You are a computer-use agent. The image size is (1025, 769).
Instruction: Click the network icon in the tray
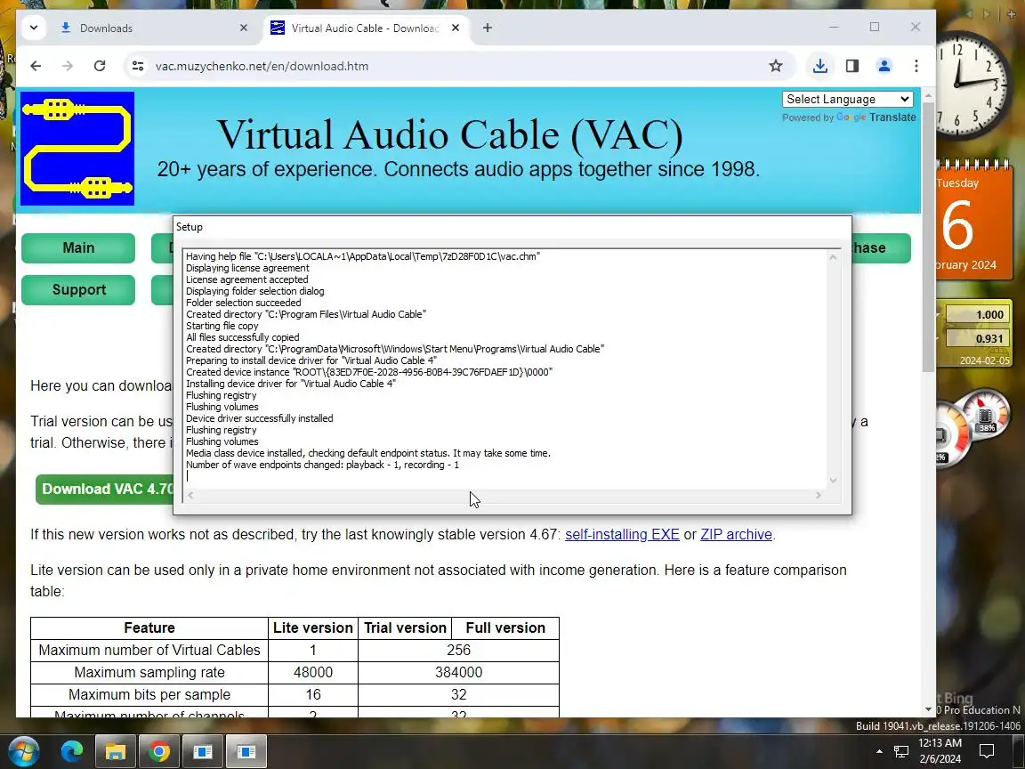click(x=901, y=751)
